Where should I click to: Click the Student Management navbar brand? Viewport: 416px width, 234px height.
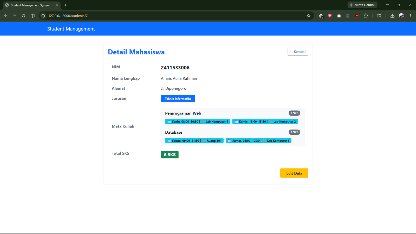[71, 29]
